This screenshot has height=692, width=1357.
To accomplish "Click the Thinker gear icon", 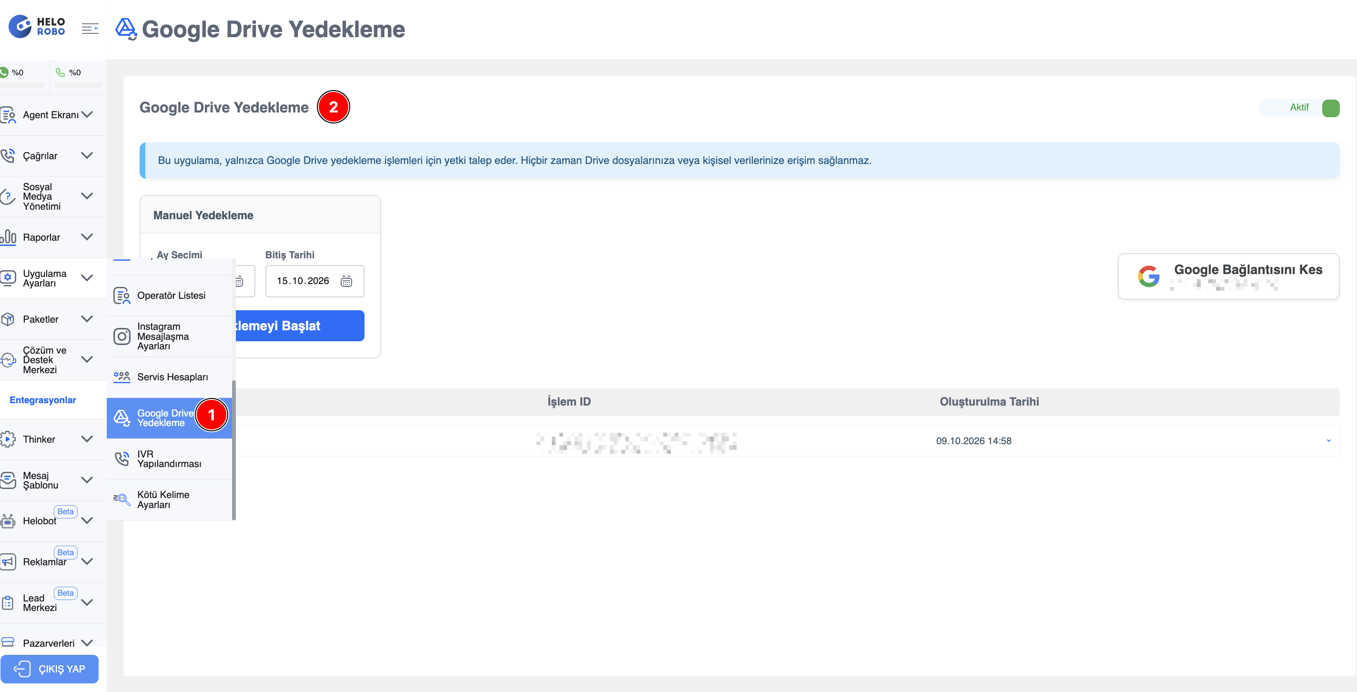I will tap(8, 439).
